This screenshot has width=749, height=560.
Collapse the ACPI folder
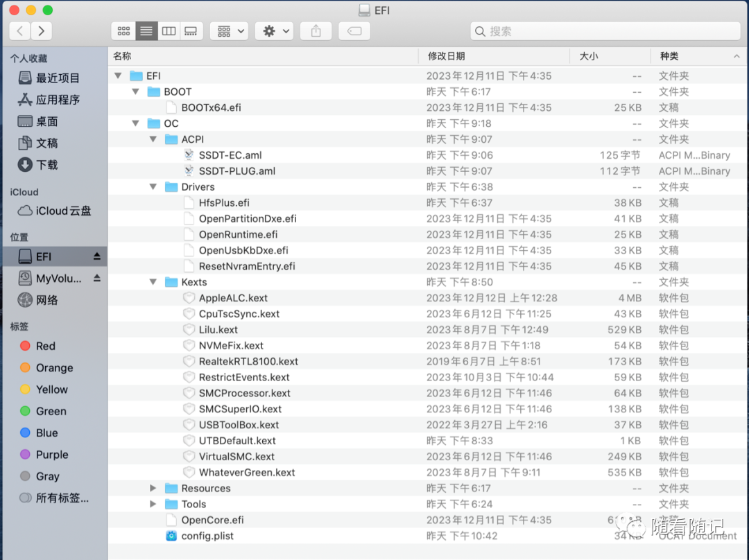(153, 139)
